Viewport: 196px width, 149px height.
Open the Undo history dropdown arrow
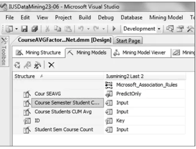(x=88, y=29)
